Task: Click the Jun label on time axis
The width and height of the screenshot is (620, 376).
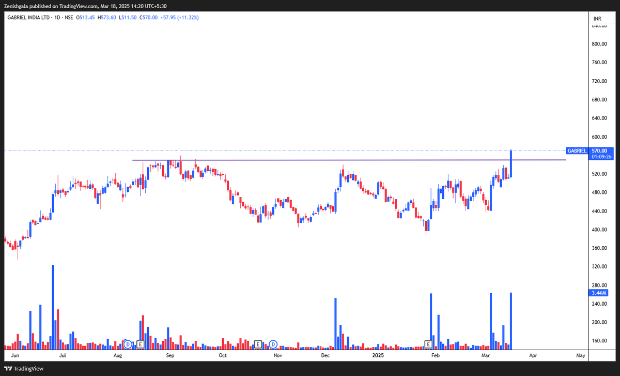Action: pyautogui.click(x=15, y=356)
